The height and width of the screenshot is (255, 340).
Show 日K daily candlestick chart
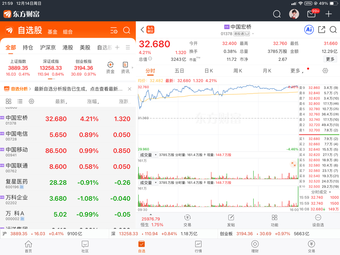(209, 71)
